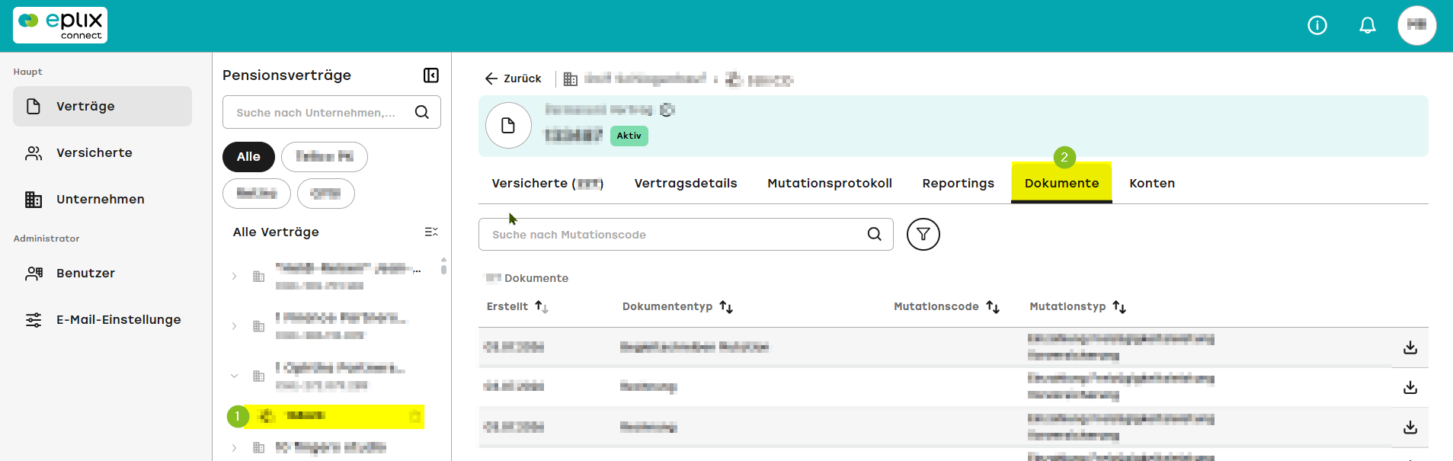Select the highlighted contract tree item
This screenshot has width=1453, height=461.
pos(334,416)
